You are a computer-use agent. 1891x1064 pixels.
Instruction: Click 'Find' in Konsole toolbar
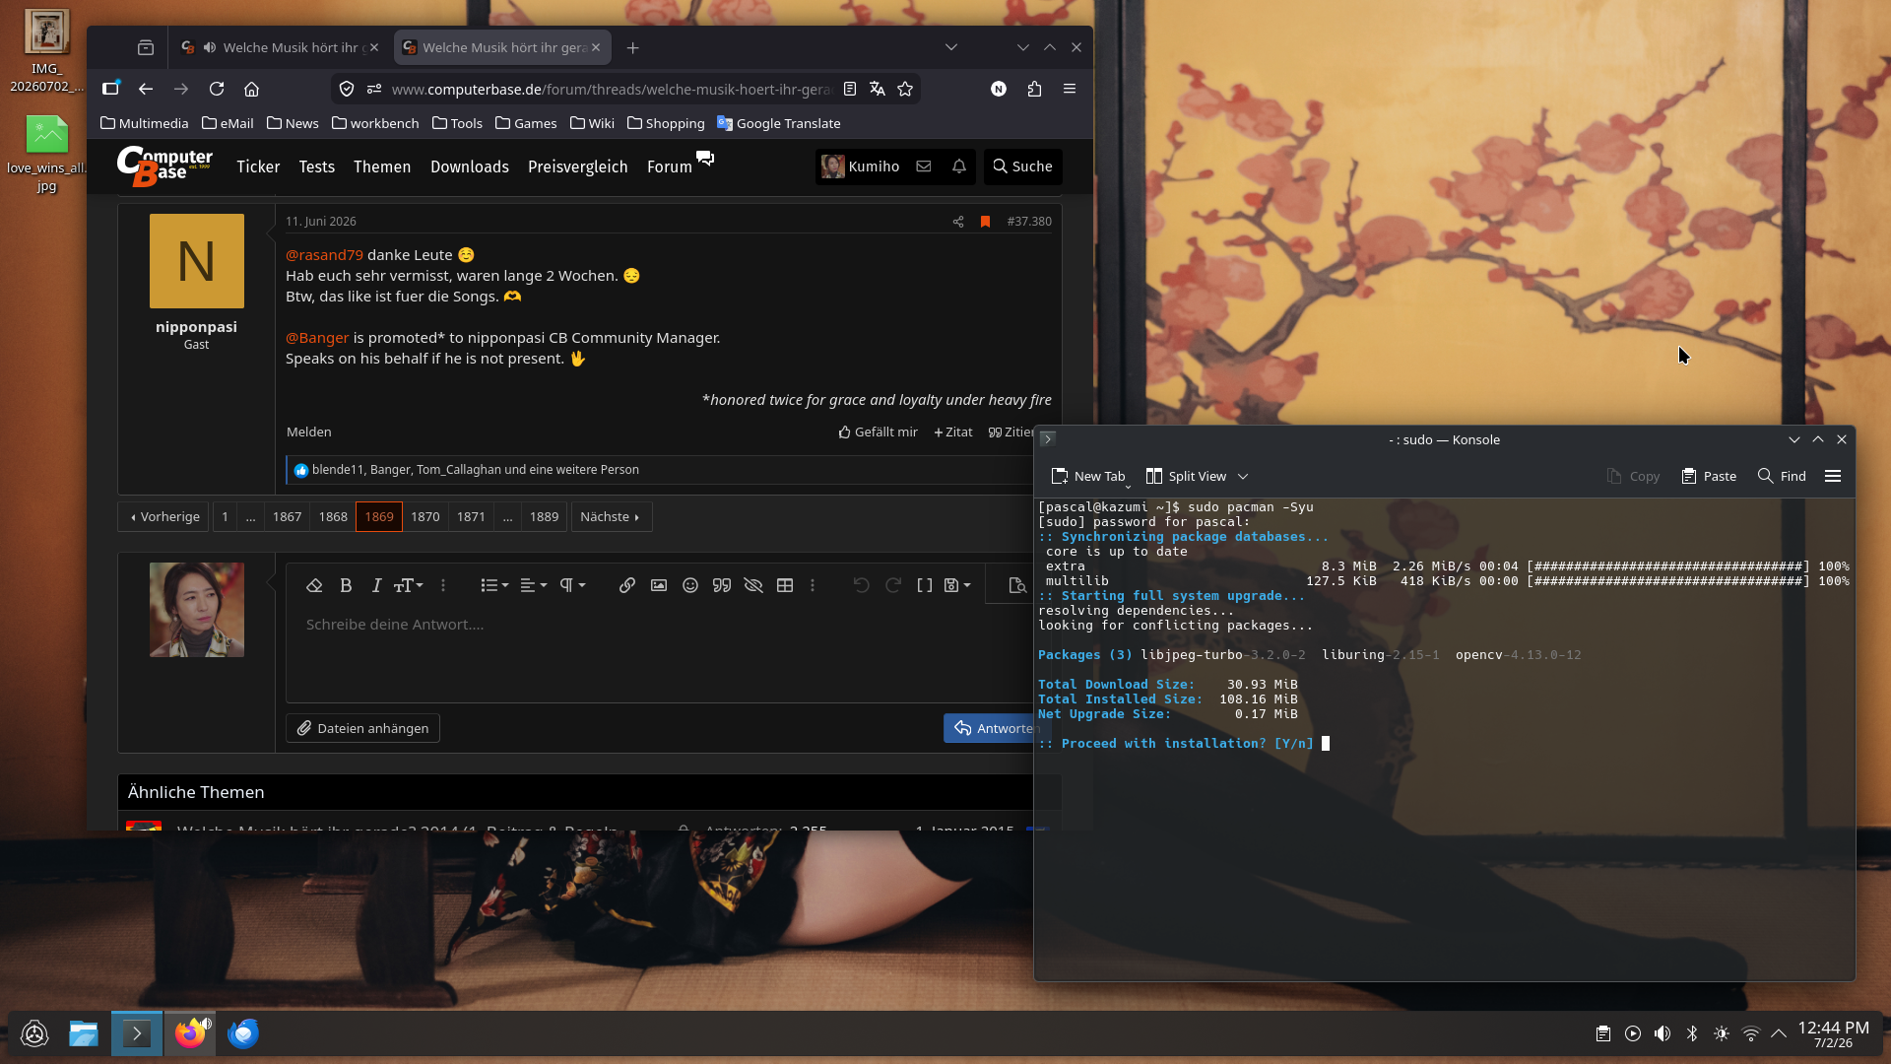1782,476
